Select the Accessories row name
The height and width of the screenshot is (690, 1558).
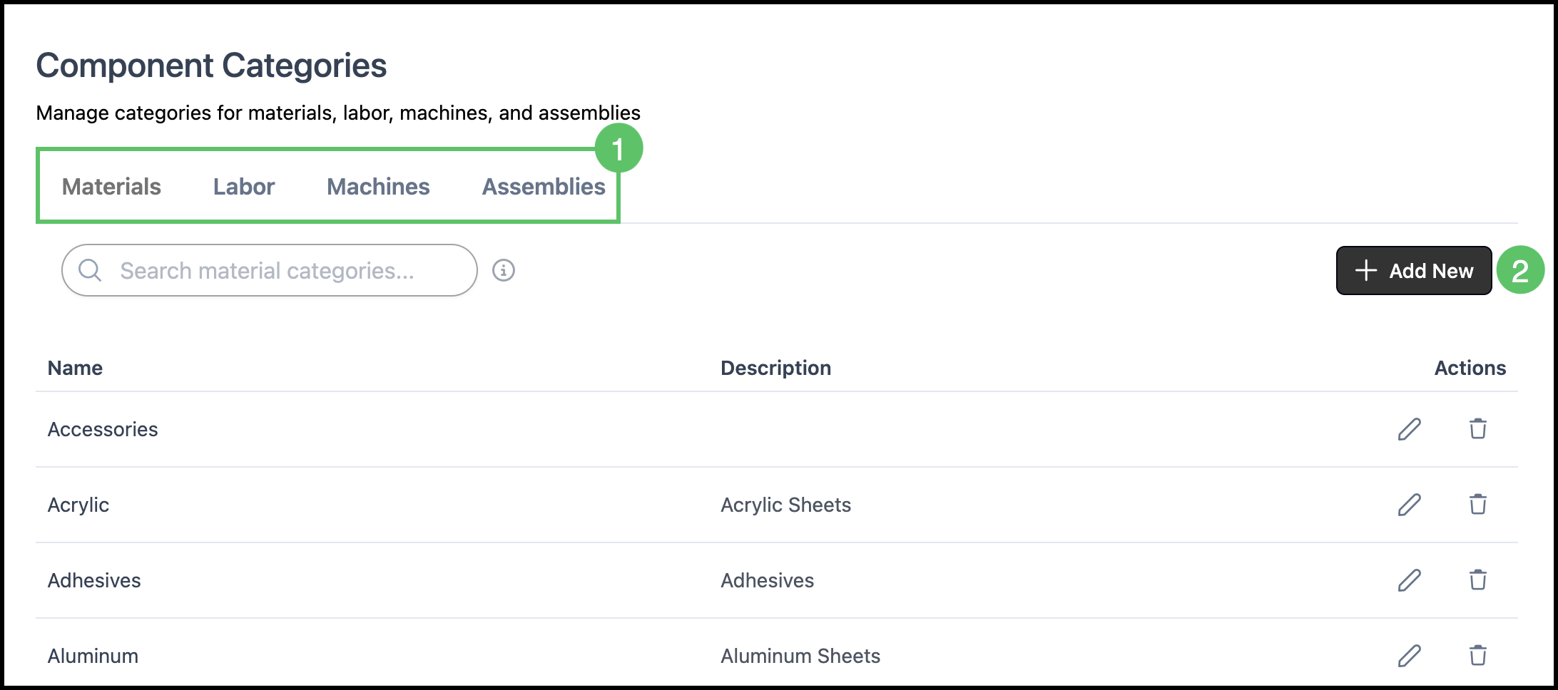click(x=103, y=429)
